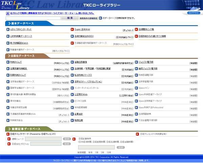The image size is (203, 163).
Task: Click the red arrow icon beside 交通事故過失相殺事例データベース
Action: (x=72, y=43)
